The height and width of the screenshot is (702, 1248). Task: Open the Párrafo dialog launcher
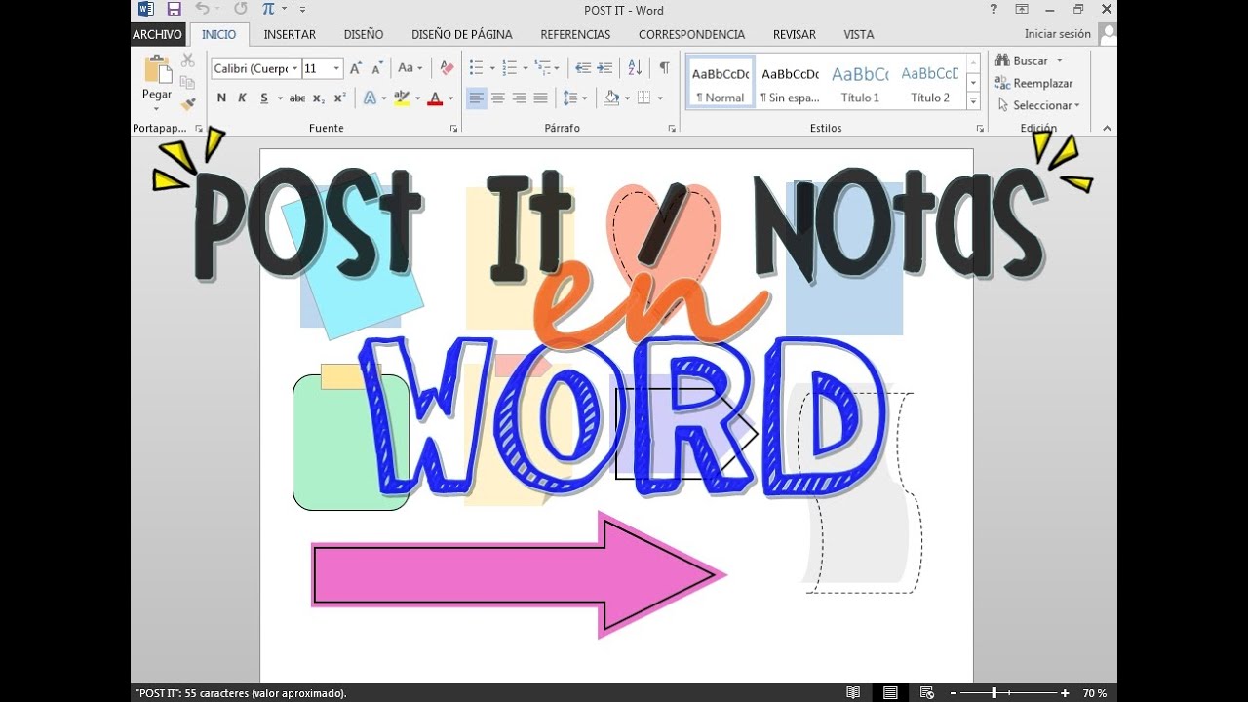pyautogui.click(x=672, y=129)
